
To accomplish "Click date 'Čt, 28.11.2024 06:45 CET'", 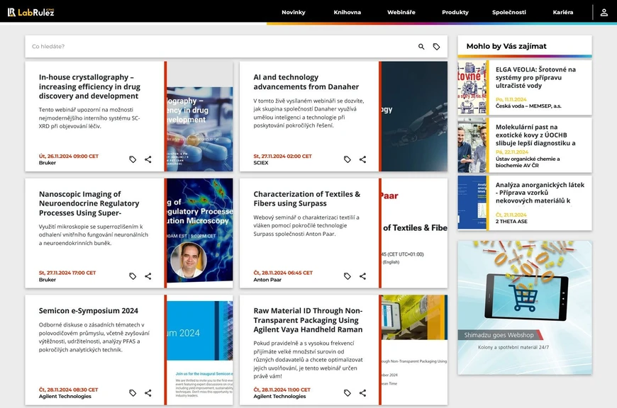I will pos(282,273).
